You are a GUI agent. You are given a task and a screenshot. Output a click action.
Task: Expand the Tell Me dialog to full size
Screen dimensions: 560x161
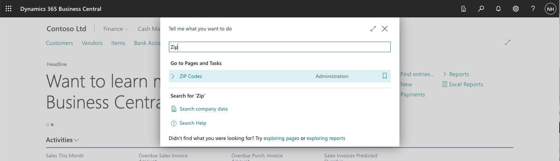tap(373, 29)
